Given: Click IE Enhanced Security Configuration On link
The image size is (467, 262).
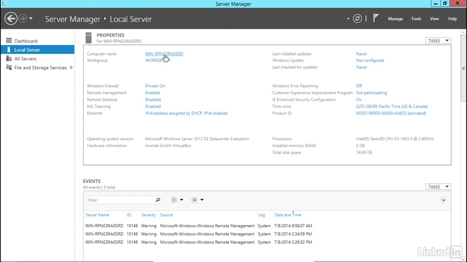Looking at the screenshot, I should [359, 99].
